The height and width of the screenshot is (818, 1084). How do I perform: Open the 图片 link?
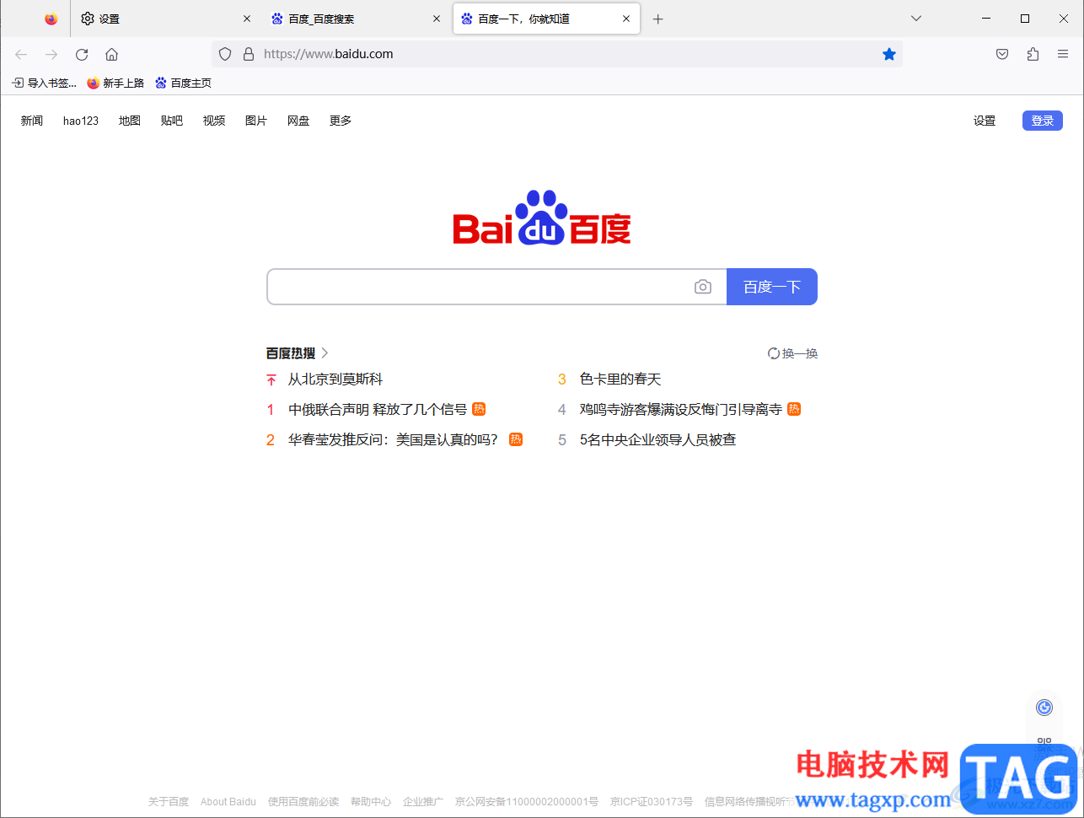[256, 121]
